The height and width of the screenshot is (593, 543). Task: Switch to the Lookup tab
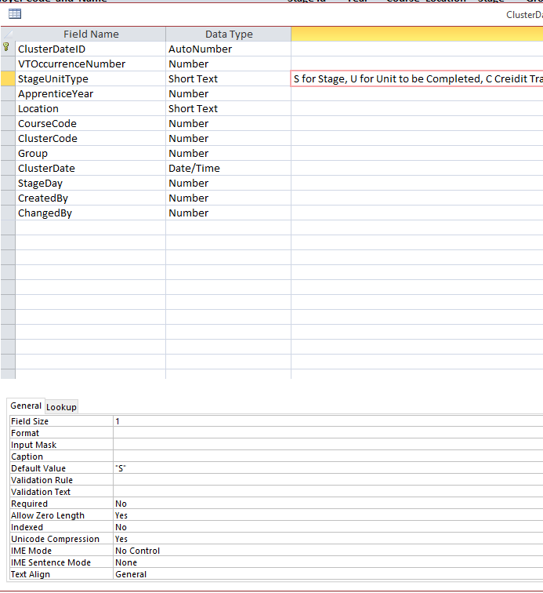[61, 406]
